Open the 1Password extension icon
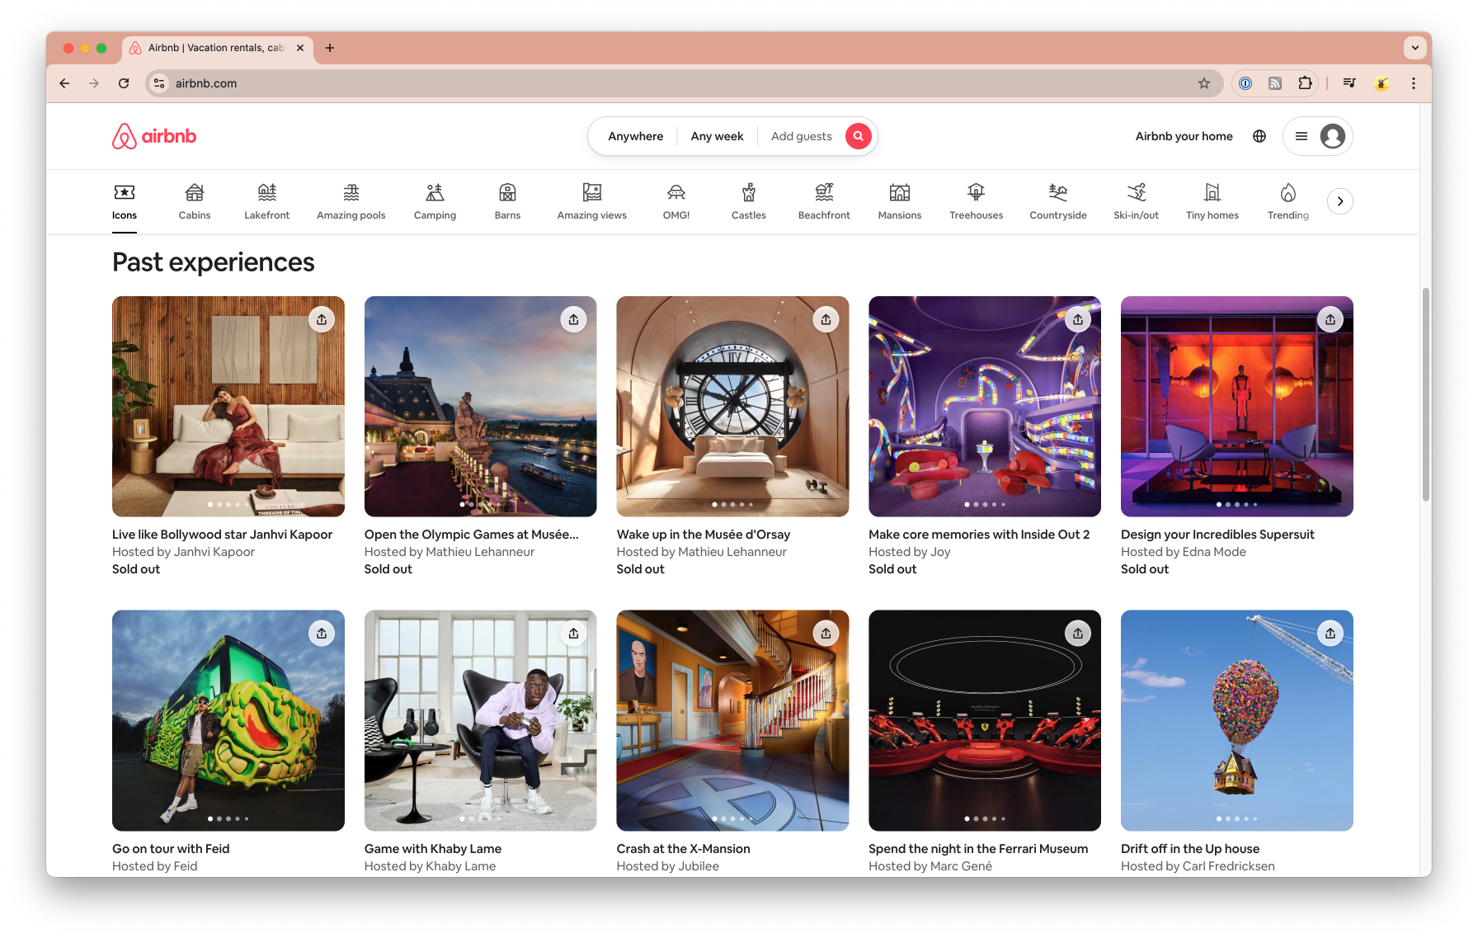1478x938 pixels. click(1245, 83)
